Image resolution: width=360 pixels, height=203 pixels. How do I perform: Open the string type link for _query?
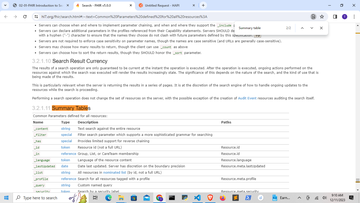pyautogui.click(x=66, y=185)
